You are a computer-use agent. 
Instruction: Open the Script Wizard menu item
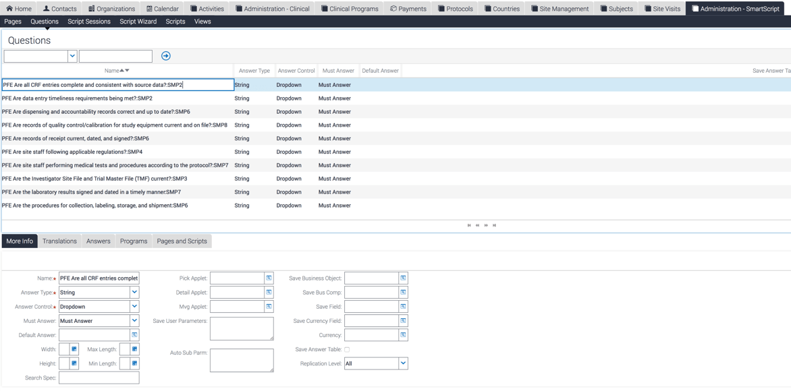coord(138,21)
